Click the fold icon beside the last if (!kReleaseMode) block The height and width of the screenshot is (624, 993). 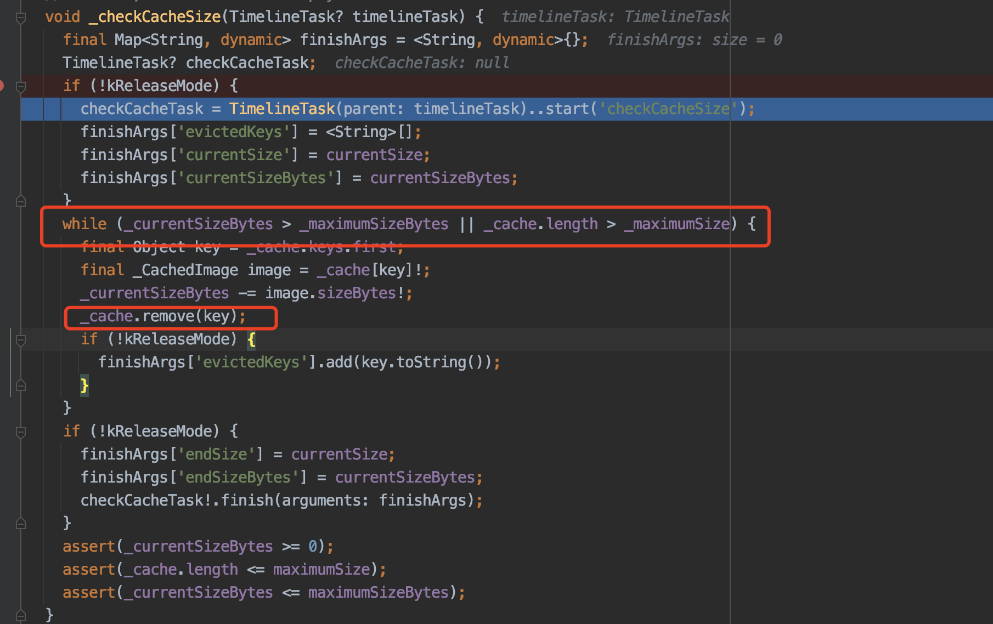21,432
